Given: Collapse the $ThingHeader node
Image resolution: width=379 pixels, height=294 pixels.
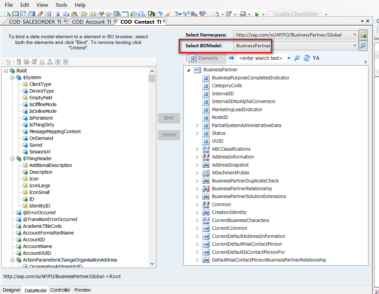Looking at the screenshot, I should [12, 158].
